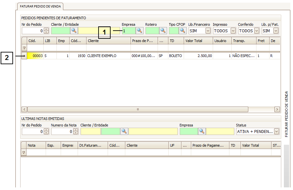
Task: Click the filter funnel icon in notes grid
Action: (24, 153)
